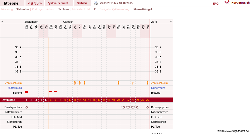Viewport: 250px width, 134px height.
Task: Click the left 36.7 temperature label
Action: click(18, 47)
